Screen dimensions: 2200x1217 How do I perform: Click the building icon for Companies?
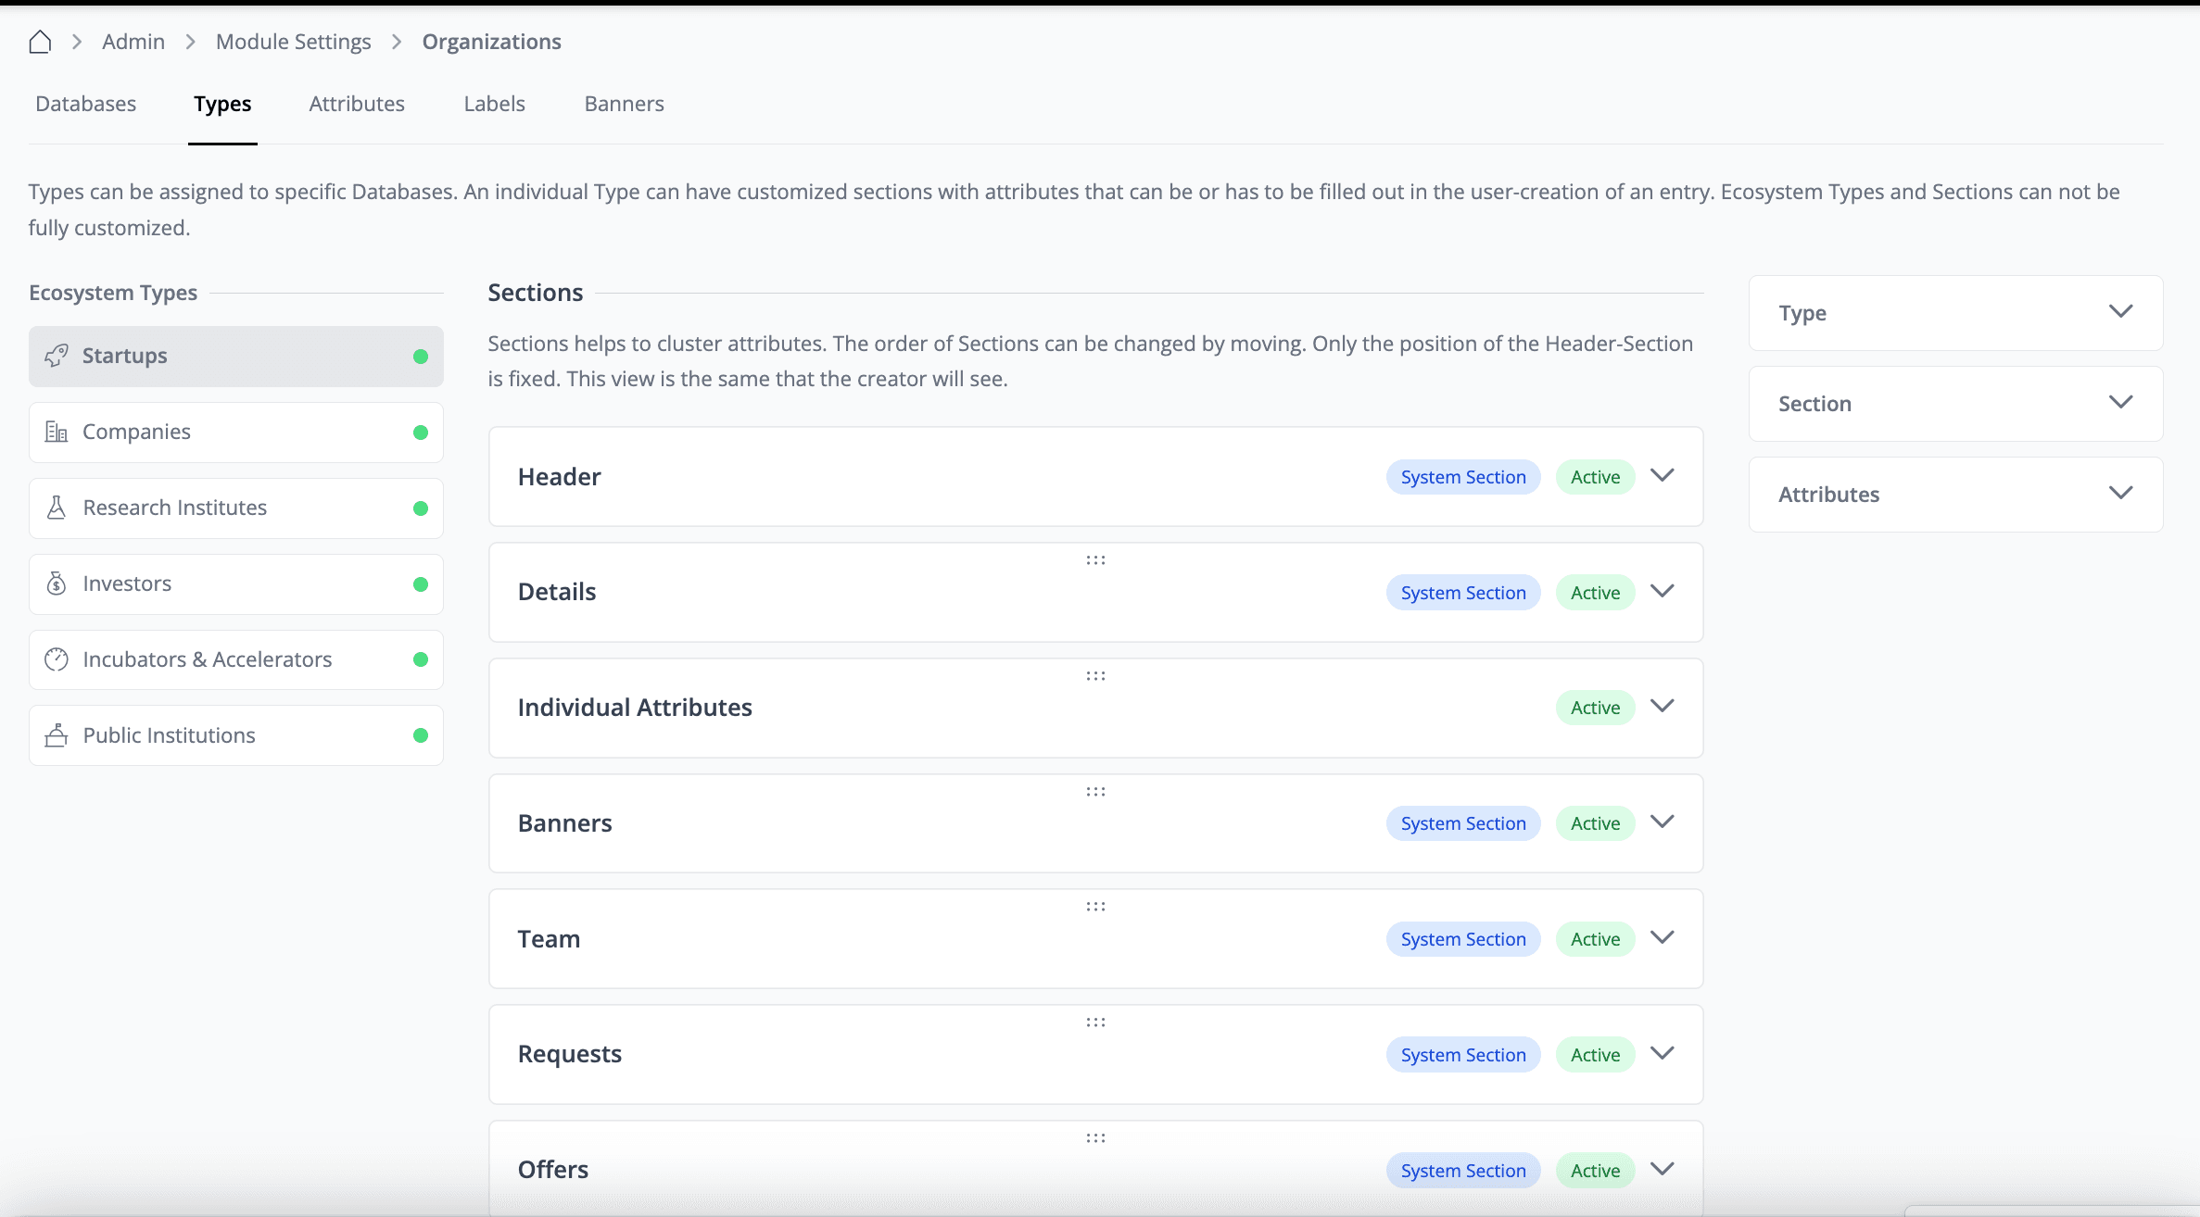coord(57,432)
